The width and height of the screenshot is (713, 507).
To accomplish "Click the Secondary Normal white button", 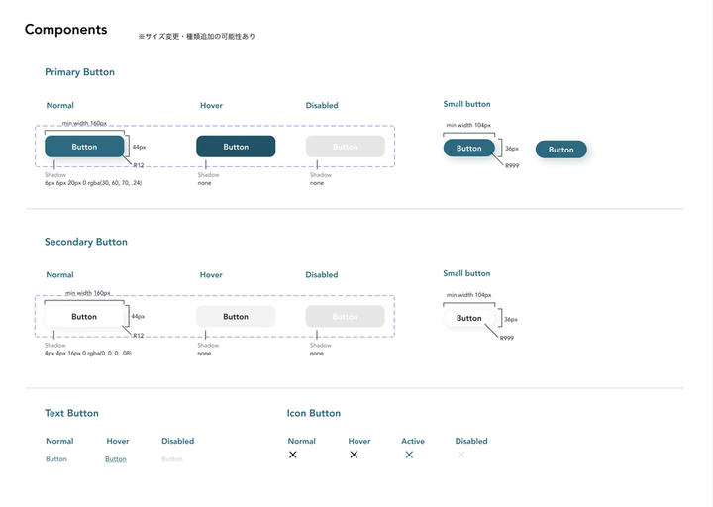I will pyautogui.click(x=84, y=317).
